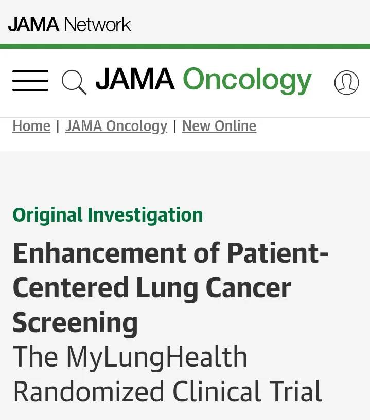Screen dimensions: 370x420
Task: Click the Enhancement of Patient-Centered Lung Cancer Screening title
Action: coord(170,287)
